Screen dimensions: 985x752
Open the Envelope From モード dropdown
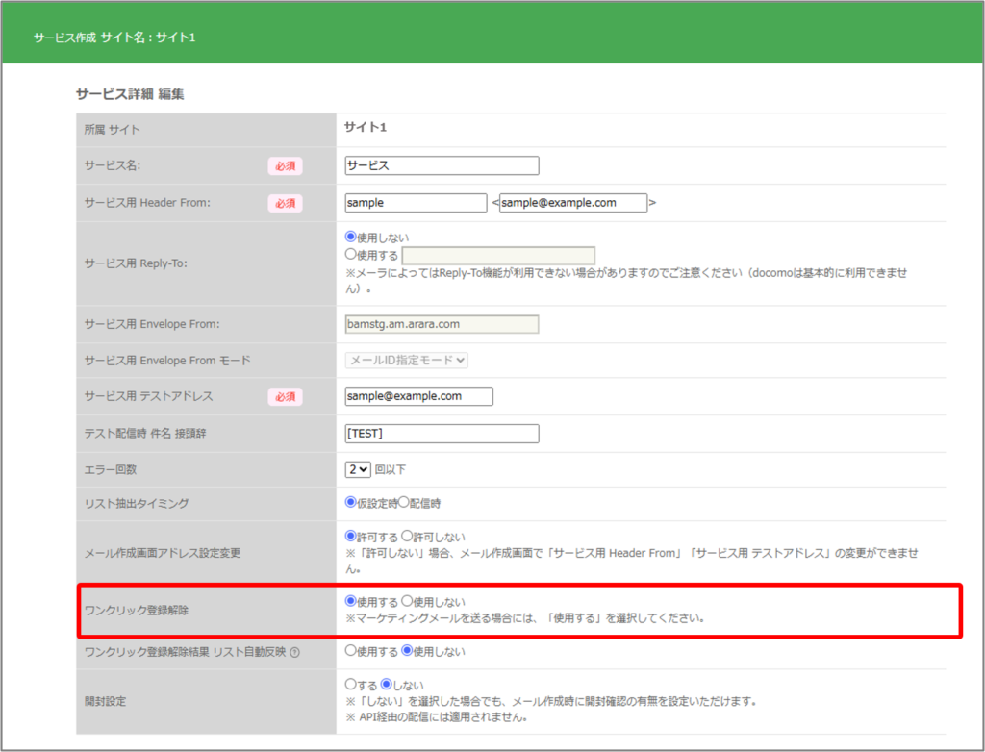click(406, 360)
